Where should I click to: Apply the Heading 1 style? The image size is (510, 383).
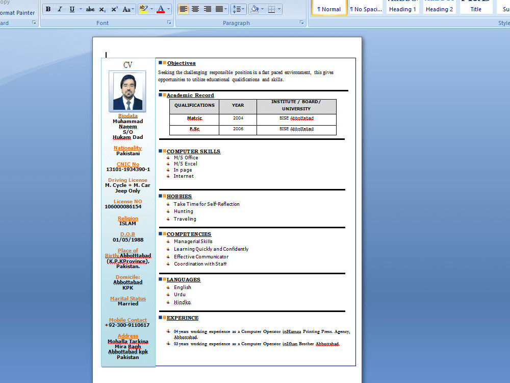(x=402, y=7)
